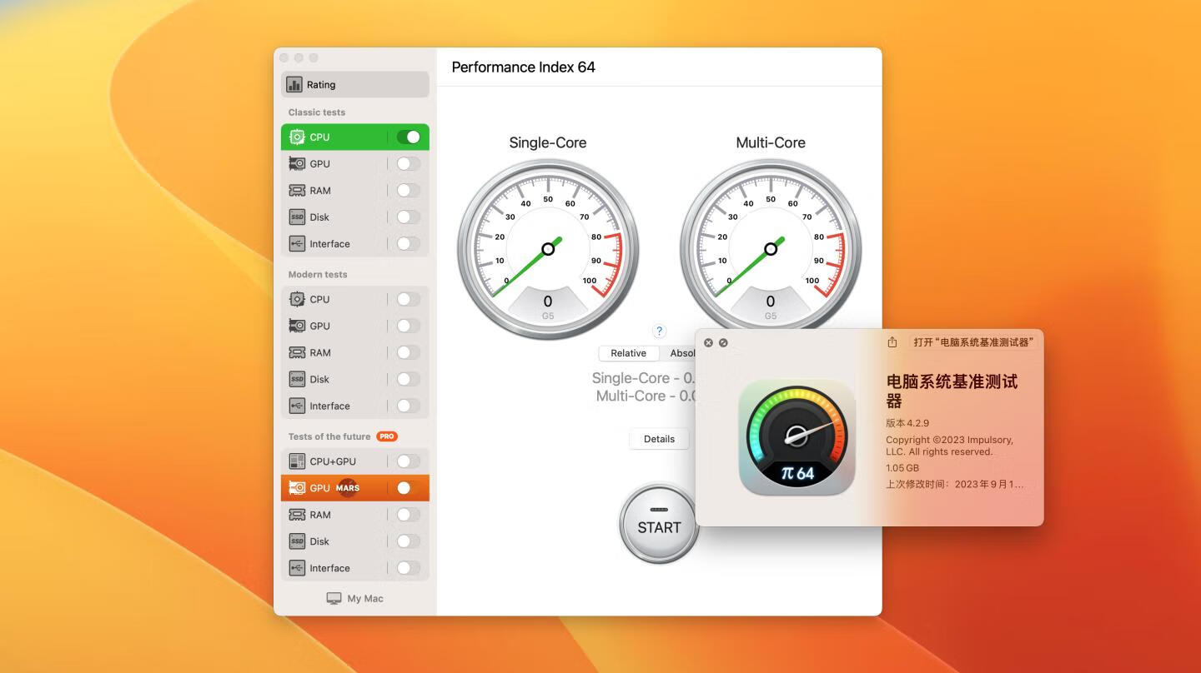Screen dimensions: 1201x673
Task: Click the Details button
Action: coord(659,439)
